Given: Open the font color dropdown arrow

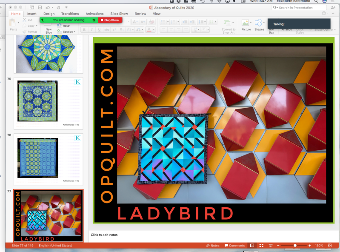Looking at the screenshot, I should click(154, 30).
